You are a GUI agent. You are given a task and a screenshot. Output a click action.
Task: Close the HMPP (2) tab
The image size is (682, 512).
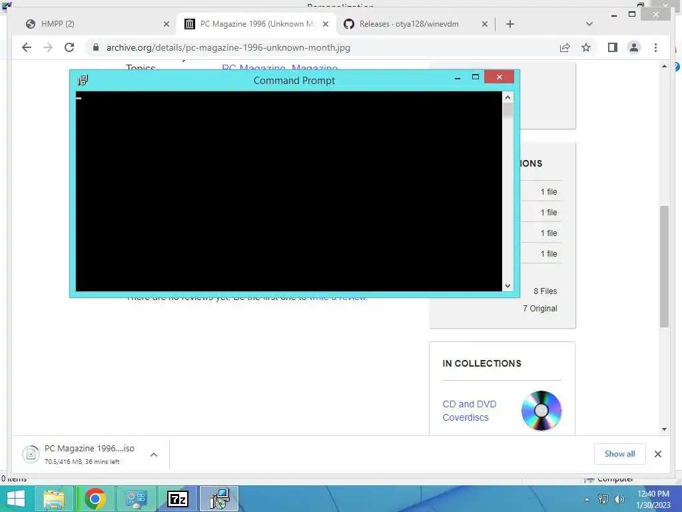click(x=166, y=24)
